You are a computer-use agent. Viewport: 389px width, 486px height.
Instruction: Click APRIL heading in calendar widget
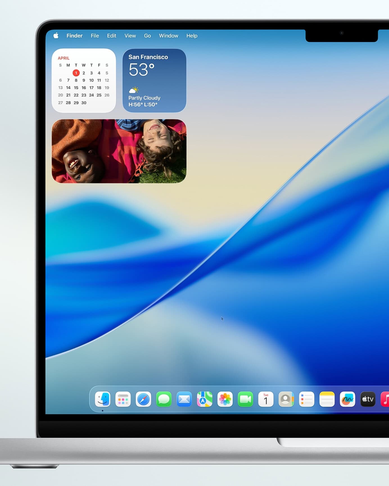(64, 58)
